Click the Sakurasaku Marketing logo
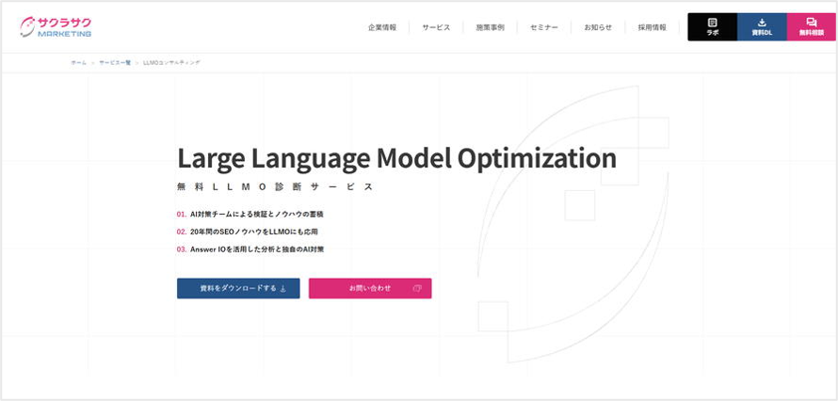 56,26
